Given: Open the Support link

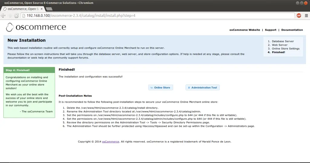Looking at the screenshot, I should point(270,30).
